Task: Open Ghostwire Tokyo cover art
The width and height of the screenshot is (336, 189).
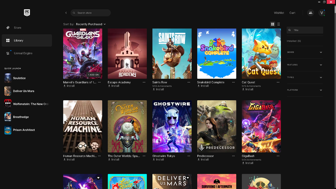Action: point(172,126)
